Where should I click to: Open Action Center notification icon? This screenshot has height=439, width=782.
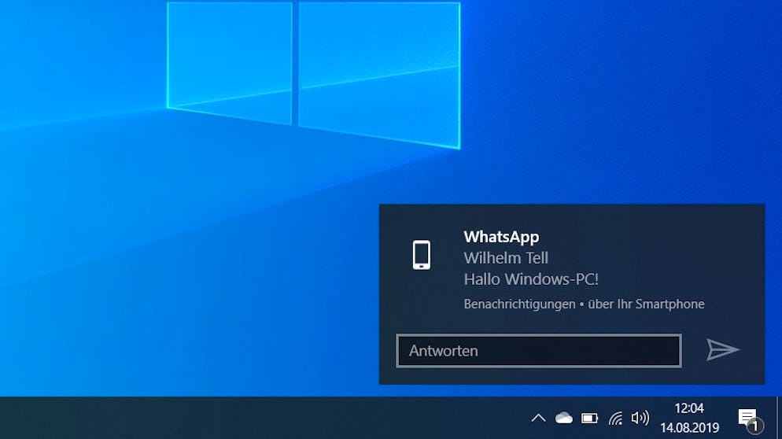click(x=749, y=419)
